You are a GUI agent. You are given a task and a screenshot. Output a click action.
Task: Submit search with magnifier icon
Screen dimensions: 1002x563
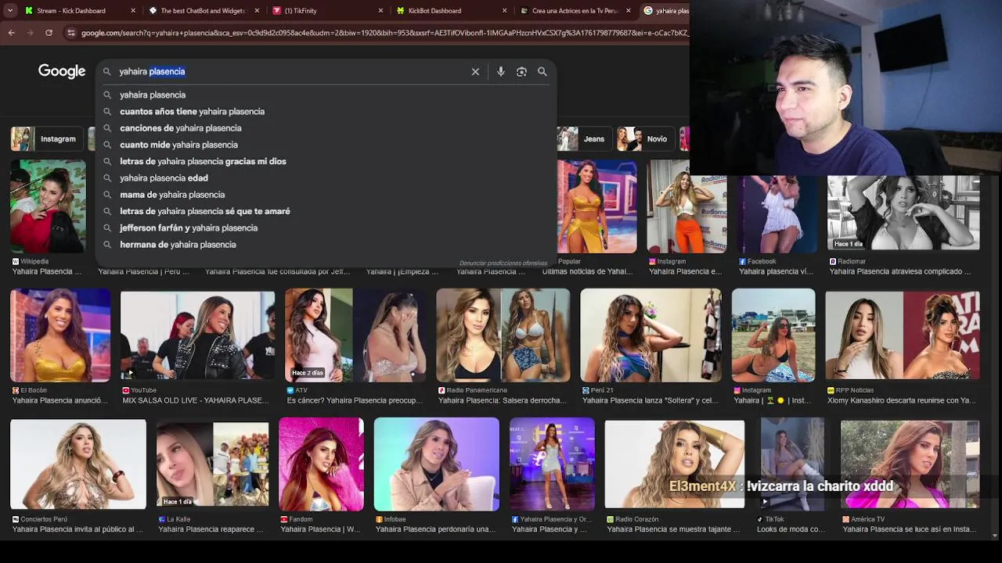[x=542, y=71]
